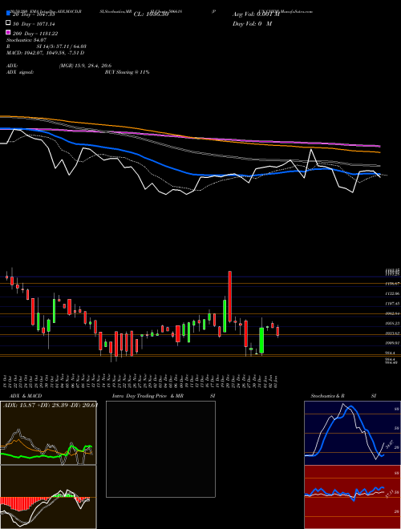This screenshot has width=401, height=529.
Task: Click the tallest red candlestick in late December
Action: (x=230, y=297)
